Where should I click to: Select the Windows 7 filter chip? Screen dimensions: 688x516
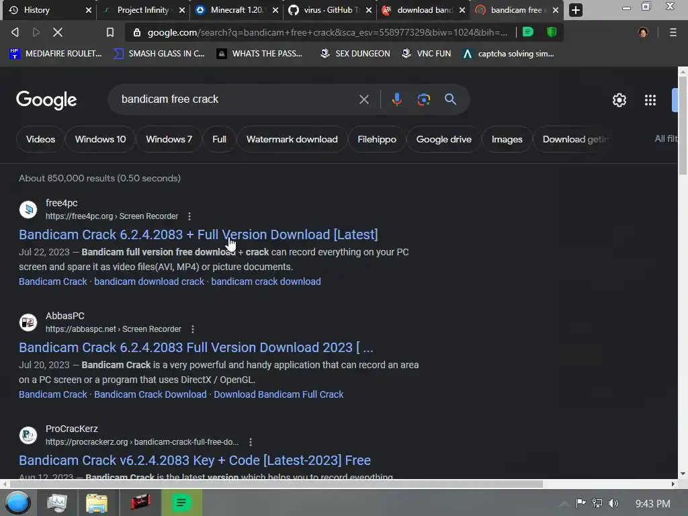(x=169, y=139)
